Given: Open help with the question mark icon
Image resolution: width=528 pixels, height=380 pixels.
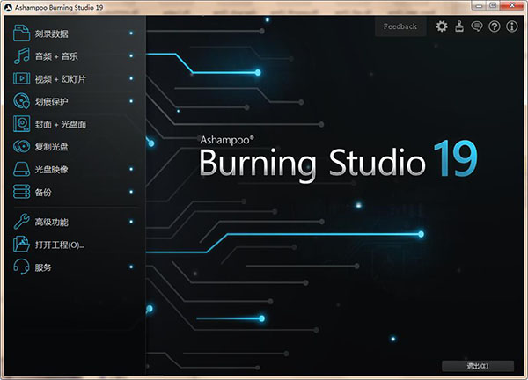Looking at the screenshot, I should [495, 26].
